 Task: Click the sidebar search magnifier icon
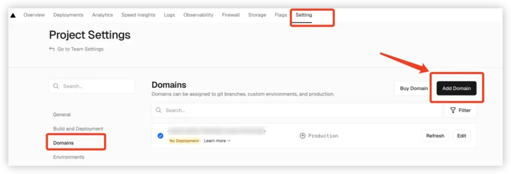click(x=56, y=86)
